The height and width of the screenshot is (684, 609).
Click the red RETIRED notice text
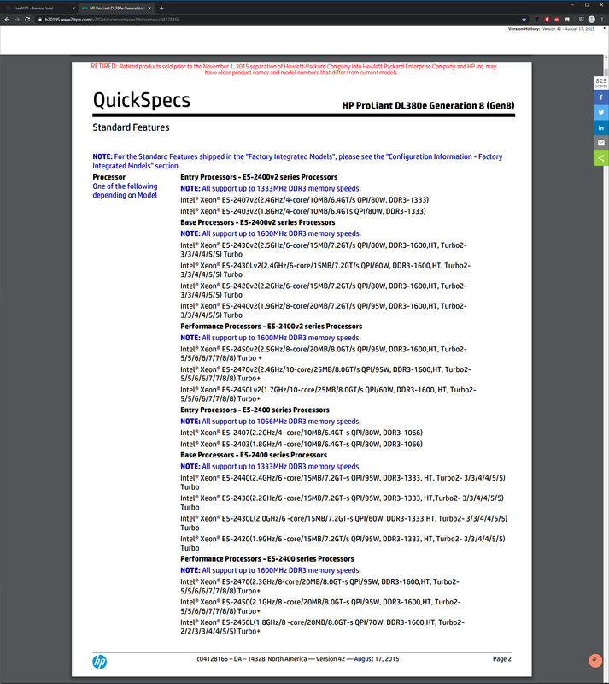pyautogui.click(x=293, y=69)
